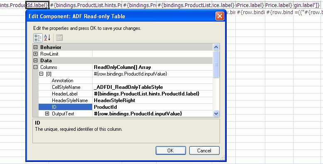Collapse column [0] entry
Screen dimensions: 323x164
pyautogui.click(x=41, y=74)
